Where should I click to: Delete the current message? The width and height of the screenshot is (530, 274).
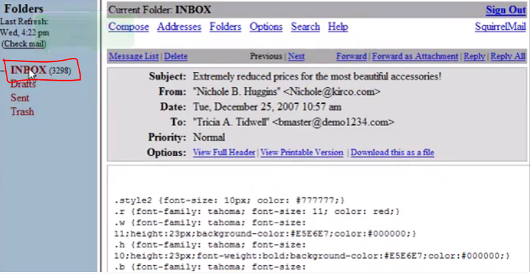click(176, 56)
